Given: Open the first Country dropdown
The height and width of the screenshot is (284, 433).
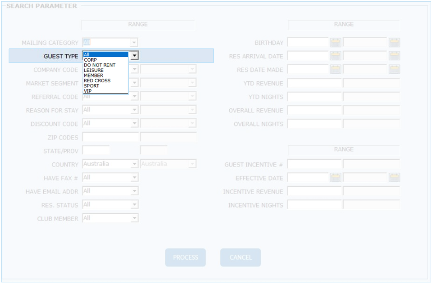Looking at the screenshot, I should (x=134, y=164).
